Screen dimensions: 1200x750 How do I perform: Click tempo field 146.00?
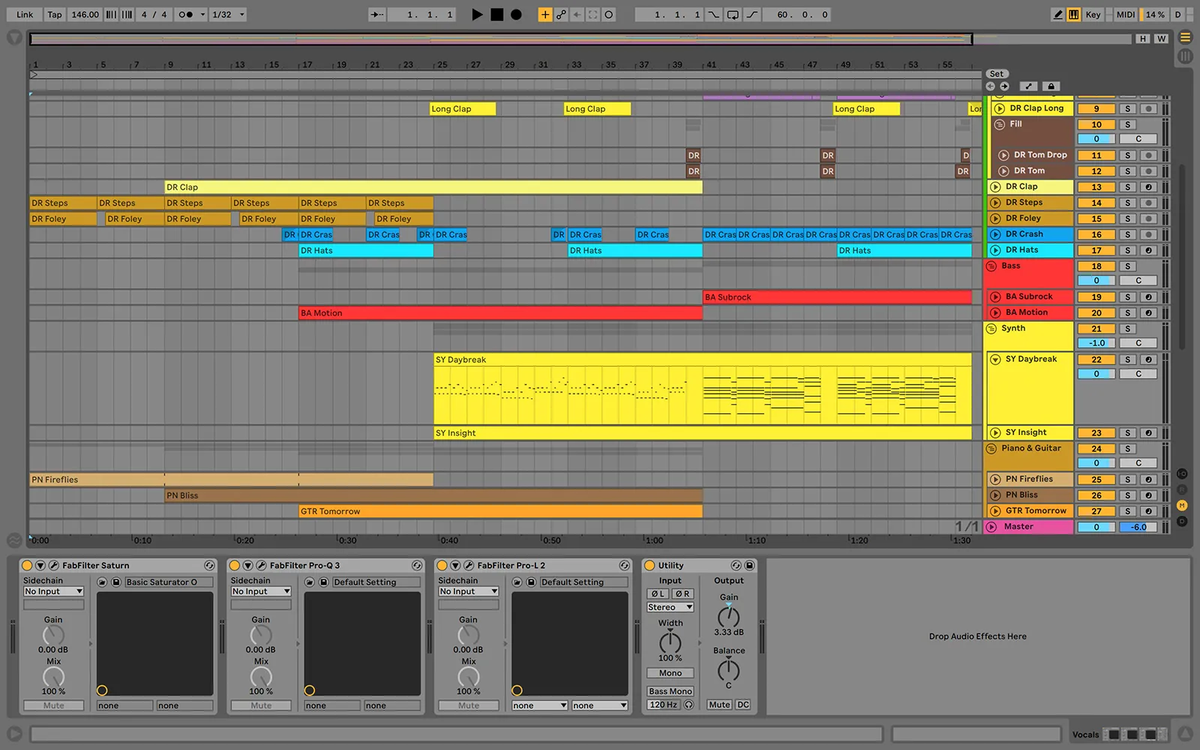coord(85,14)
